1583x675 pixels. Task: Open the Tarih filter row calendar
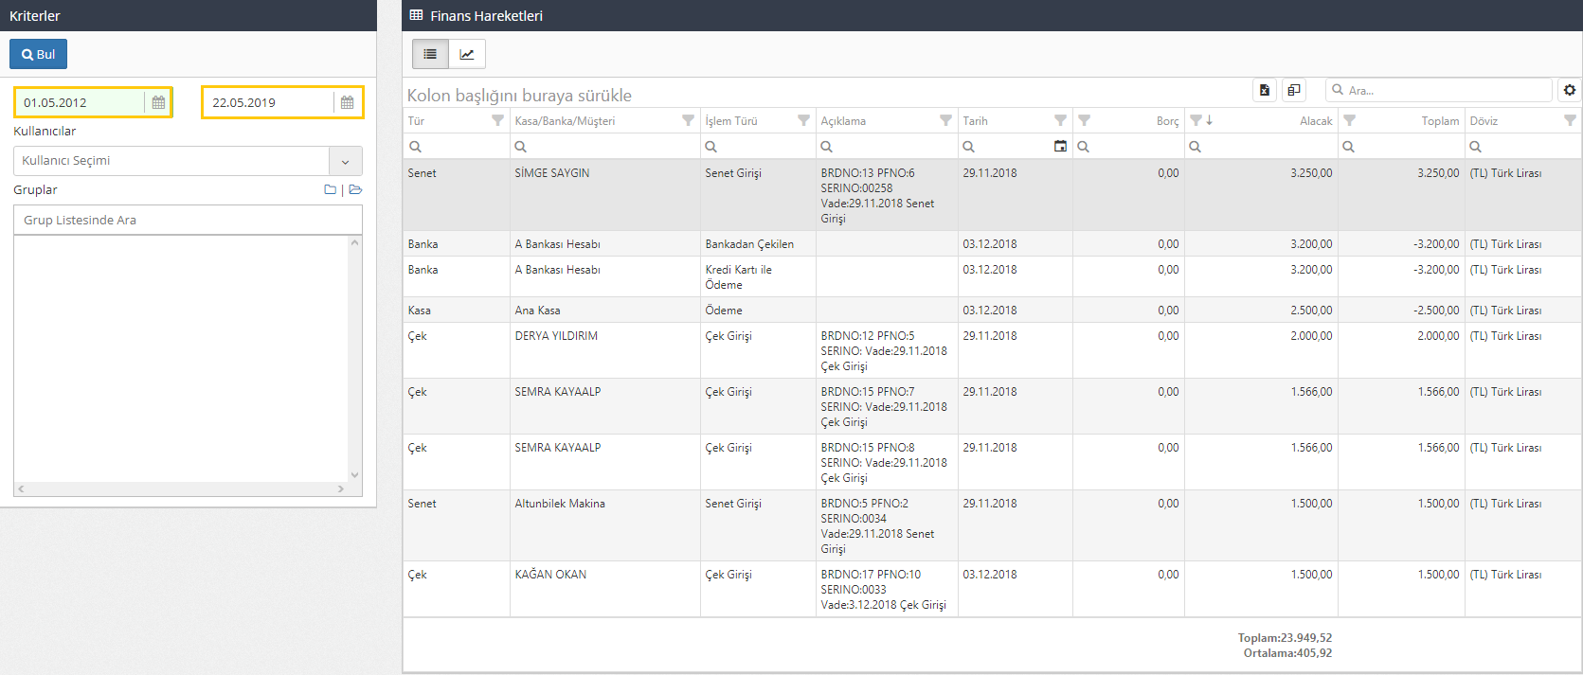1060,146
